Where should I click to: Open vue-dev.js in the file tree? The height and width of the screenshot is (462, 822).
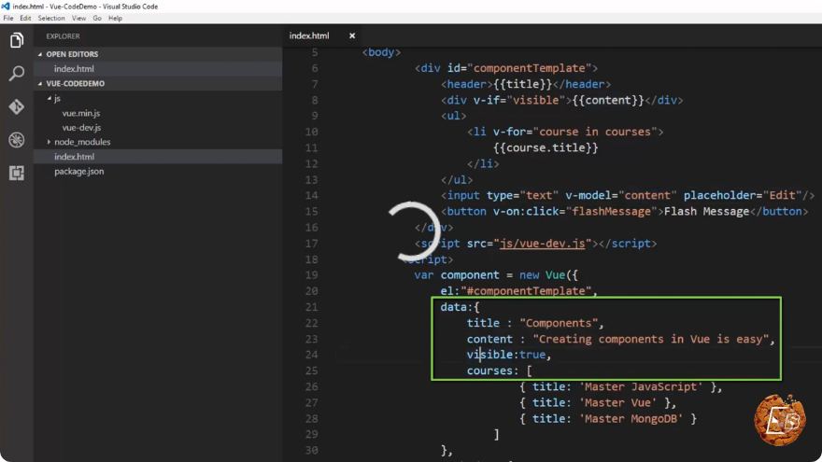(82, 127)
